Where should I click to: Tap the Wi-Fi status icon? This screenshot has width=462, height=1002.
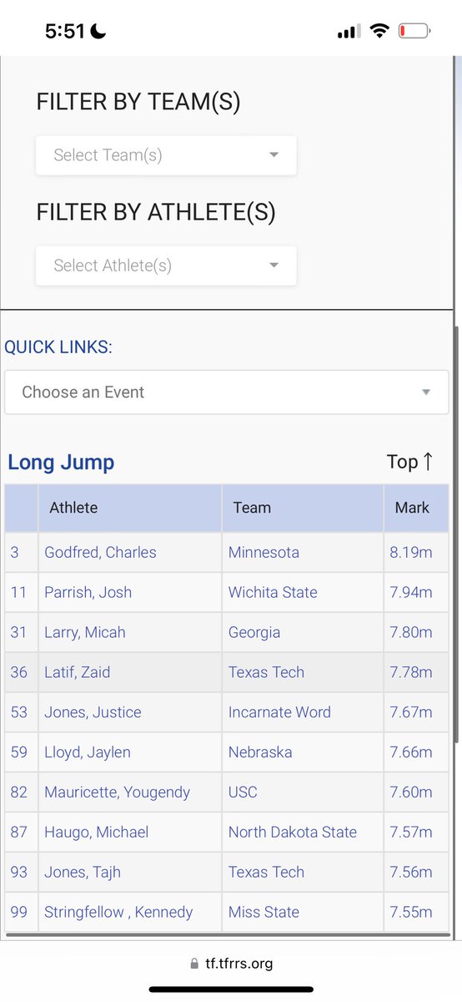379,32
